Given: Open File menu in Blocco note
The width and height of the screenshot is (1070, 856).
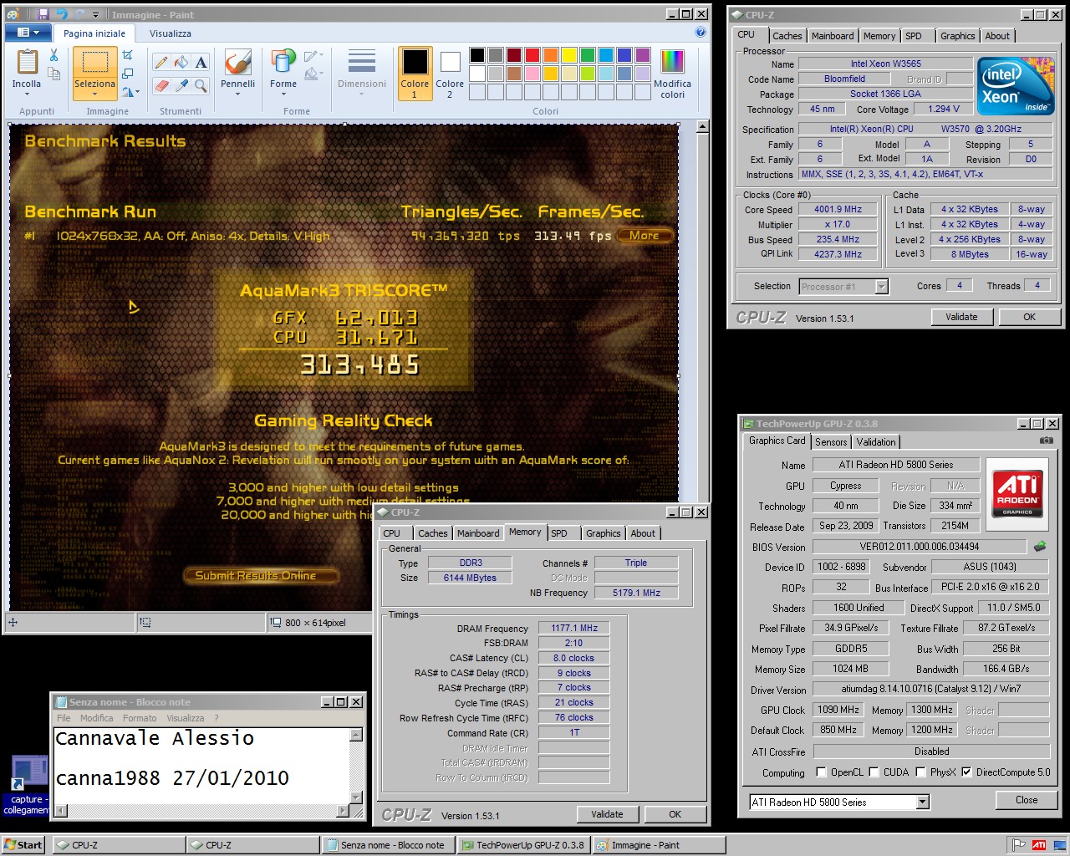Looking at the screenshot, I should 64,718.
